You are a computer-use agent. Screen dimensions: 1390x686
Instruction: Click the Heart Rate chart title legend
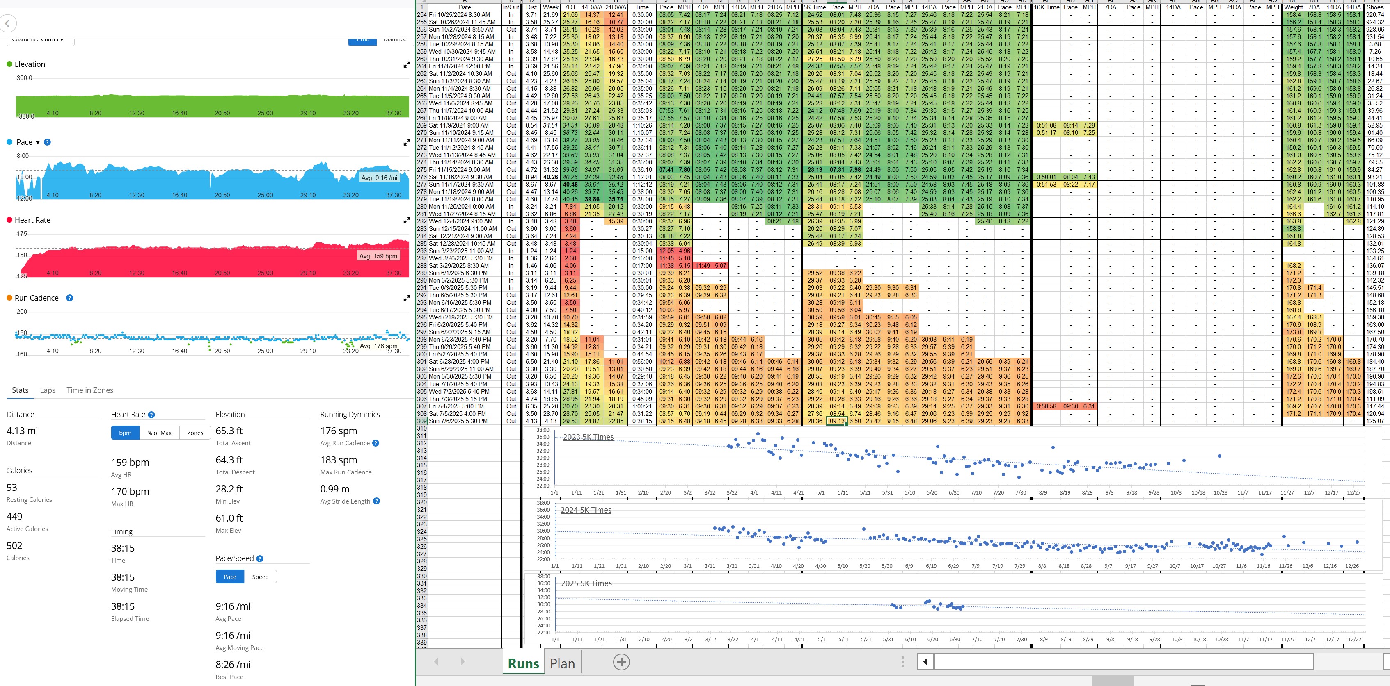[x=28, y=220]
